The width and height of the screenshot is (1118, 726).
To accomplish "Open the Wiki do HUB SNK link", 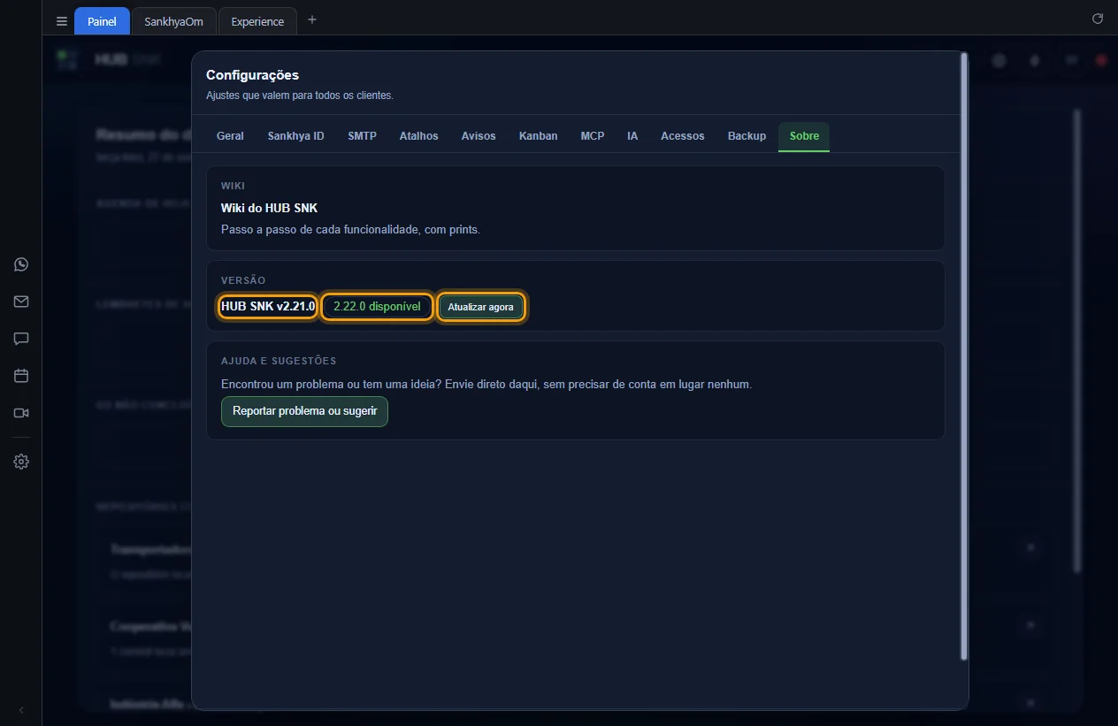I will pyautogui.click(x=269, y=208).
